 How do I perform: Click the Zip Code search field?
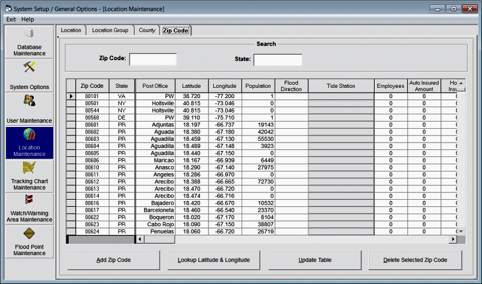click(x=153, y=59)
